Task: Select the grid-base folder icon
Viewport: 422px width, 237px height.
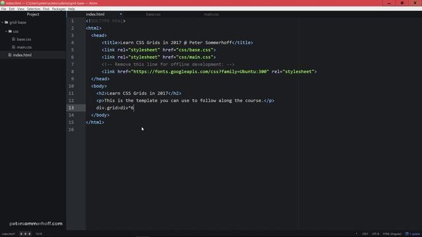Action: [x=7, y=22]
